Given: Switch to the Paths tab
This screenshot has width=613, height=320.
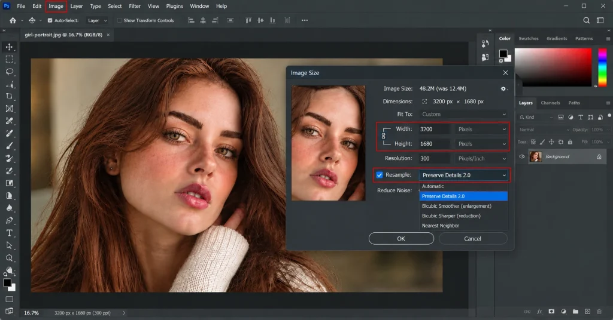Looking at the screenshot, I should click(574, 103).
